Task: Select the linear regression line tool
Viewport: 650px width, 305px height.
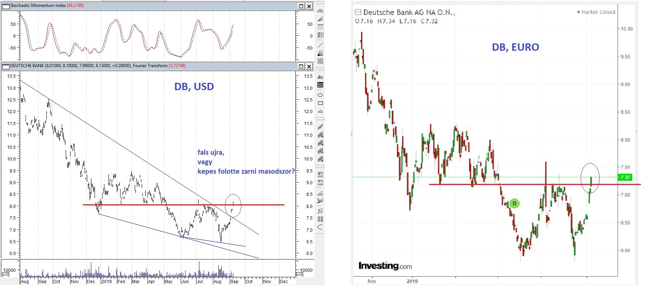Action: tap(320, 127)
